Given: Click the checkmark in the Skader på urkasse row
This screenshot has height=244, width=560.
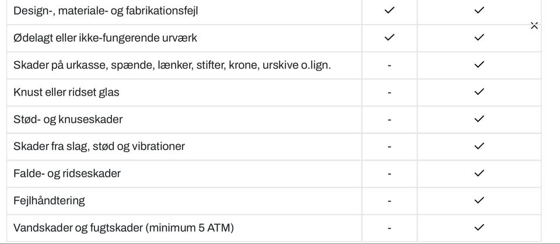Looking at the screenshot, I should tap(479, 65).
